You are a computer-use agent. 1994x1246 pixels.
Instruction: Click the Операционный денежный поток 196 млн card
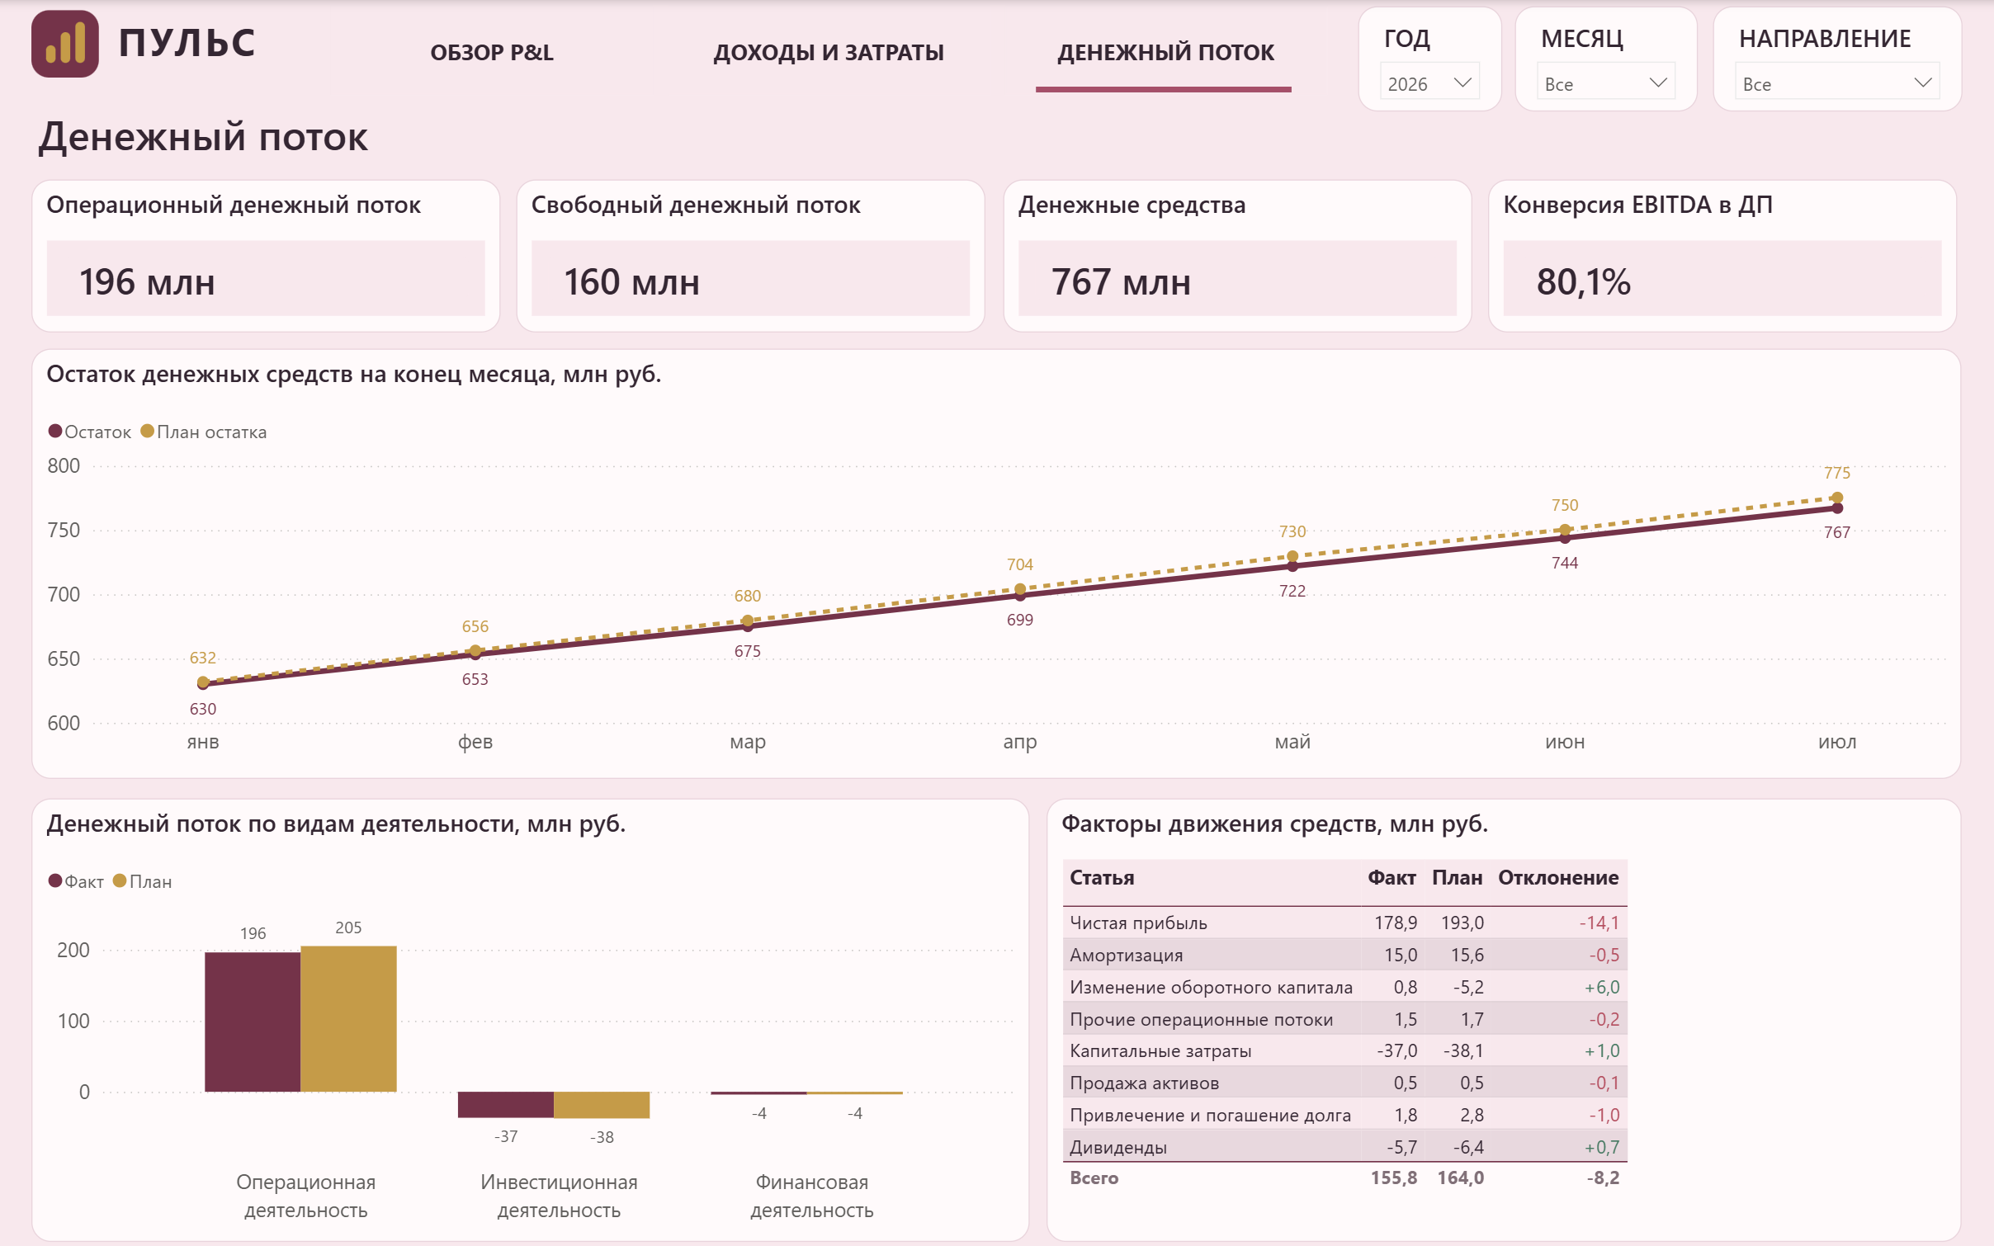click(x=266, y=256)
